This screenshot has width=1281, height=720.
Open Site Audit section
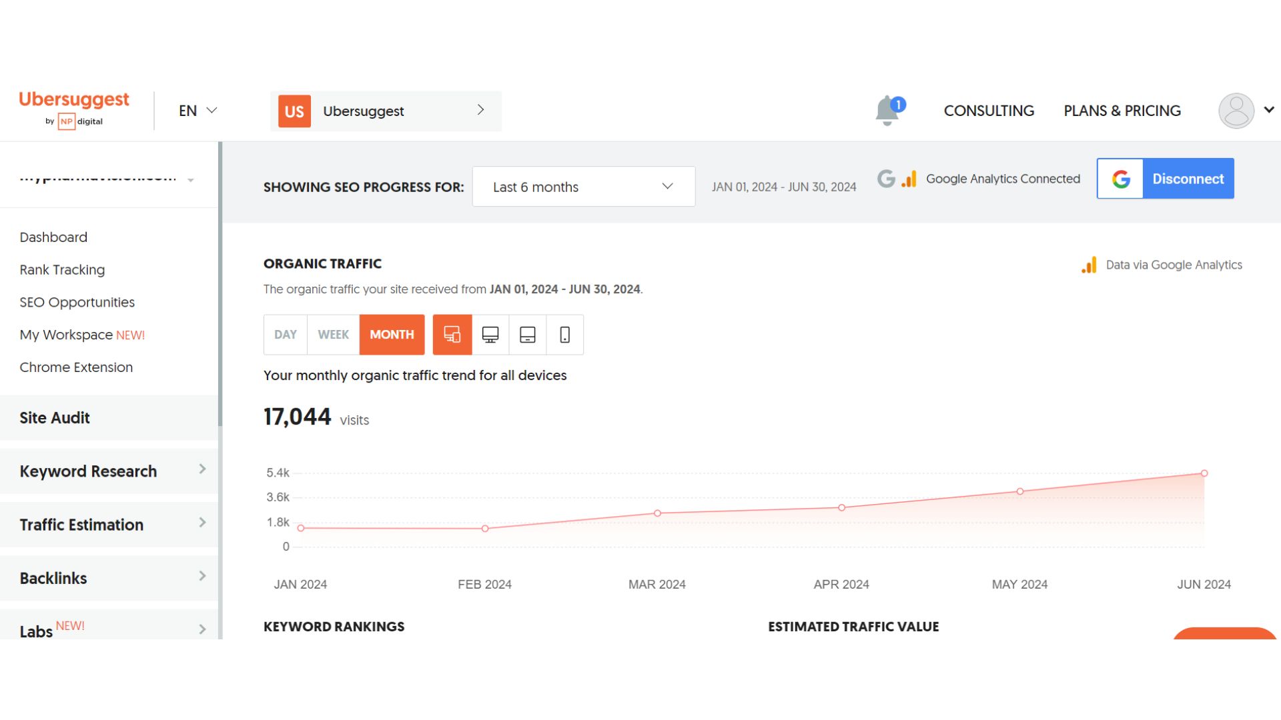55,418
